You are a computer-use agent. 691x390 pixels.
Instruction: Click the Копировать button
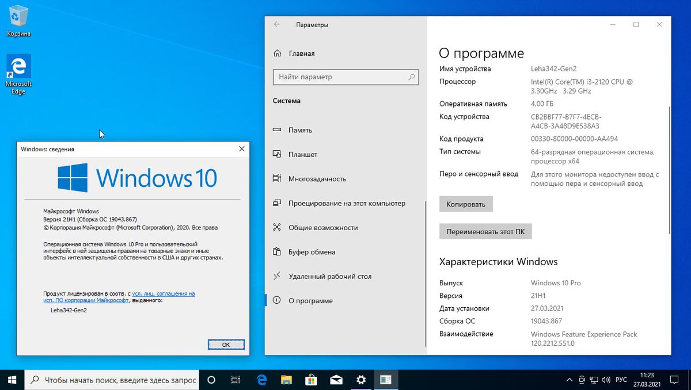[x=466, y=204]
